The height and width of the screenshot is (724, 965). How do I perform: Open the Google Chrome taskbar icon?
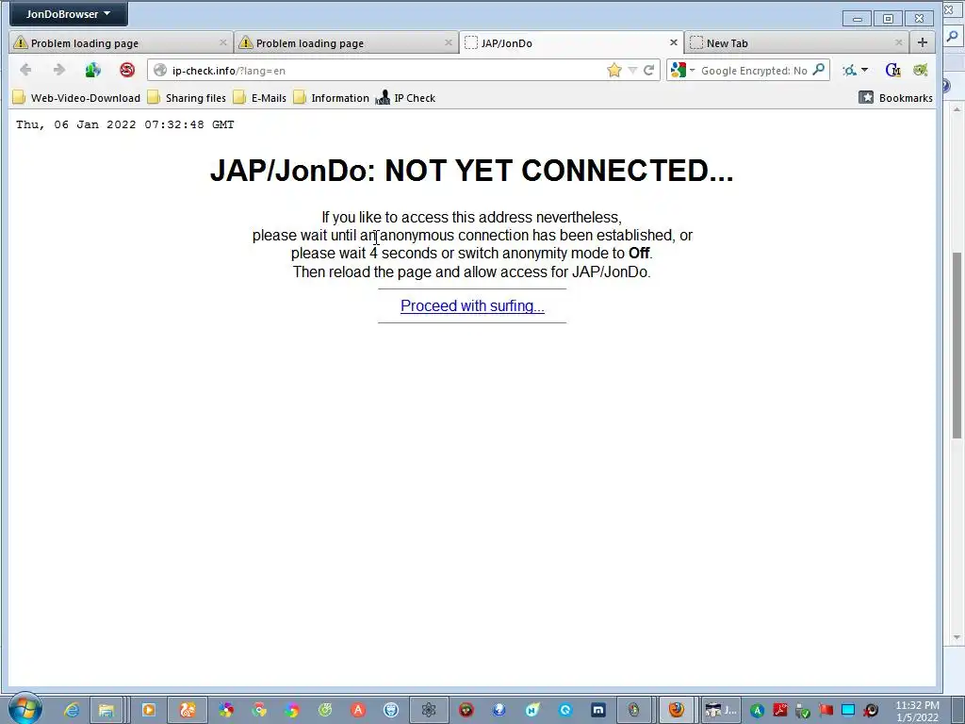pos(259,710)
